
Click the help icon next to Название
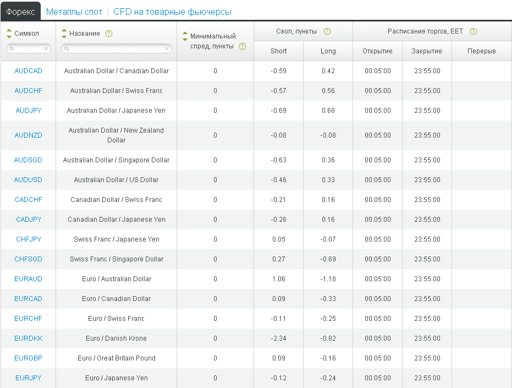(x=109, y=34)
